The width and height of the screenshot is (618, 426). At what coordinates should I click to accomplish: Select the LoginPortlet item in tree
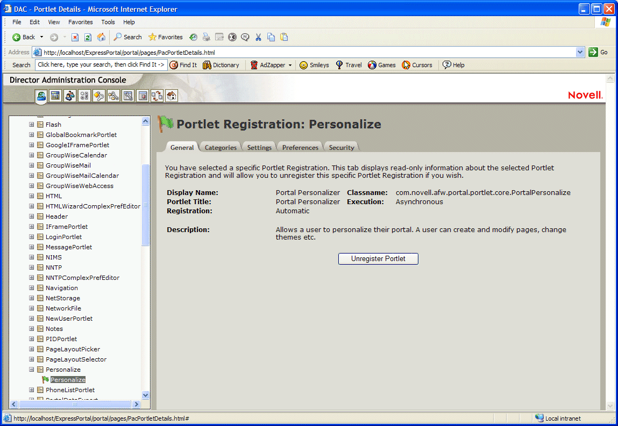coord(63,236)
